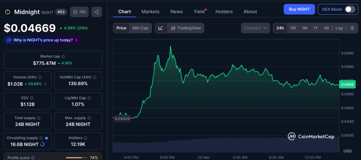Open the Holders tab
The height and width of the screenshot is (160, 361).
click(x=224, y=12)
